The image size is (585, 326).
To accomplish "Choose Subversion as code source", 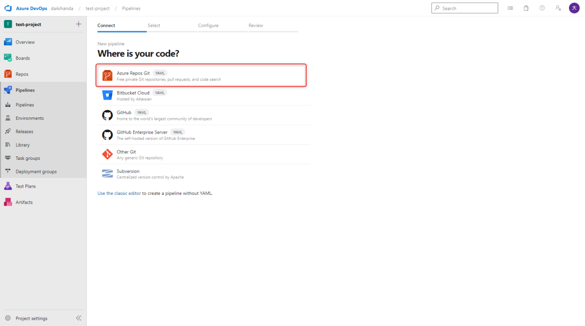I will (204, 174).
